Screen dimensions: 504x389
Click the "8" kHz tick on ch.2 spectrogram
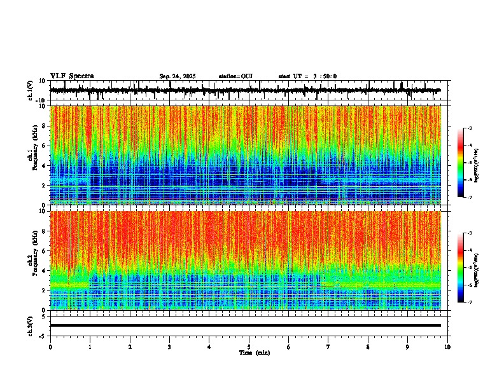[x=45, y=231]
